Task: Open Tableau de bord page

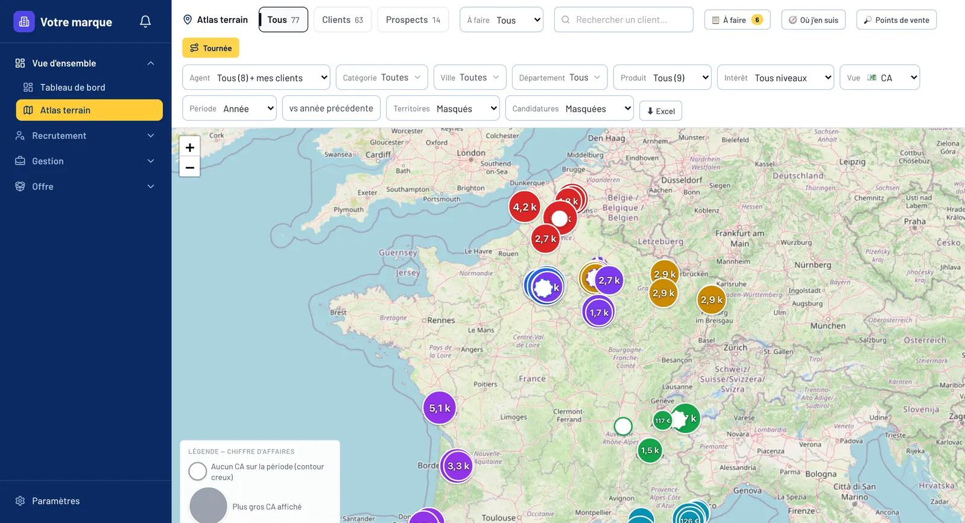Action: click(x=89, y=87)
